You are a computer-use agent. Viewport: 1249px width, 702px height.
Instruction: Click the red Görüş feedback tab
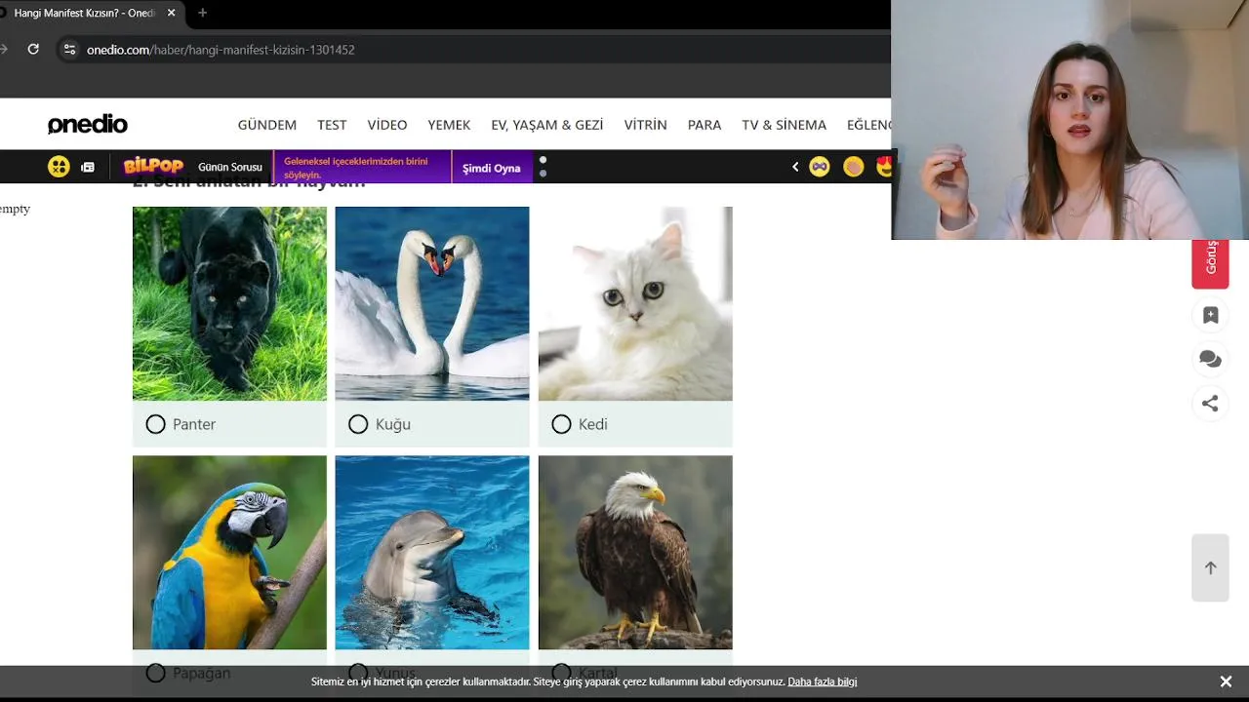(x=1210, y=263)
